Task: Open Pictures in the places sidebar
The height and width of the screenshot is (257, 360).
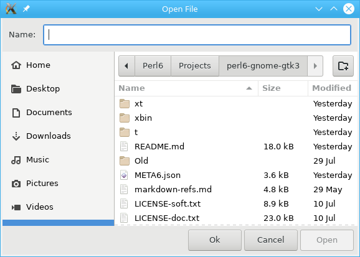Action: (59, 184)
